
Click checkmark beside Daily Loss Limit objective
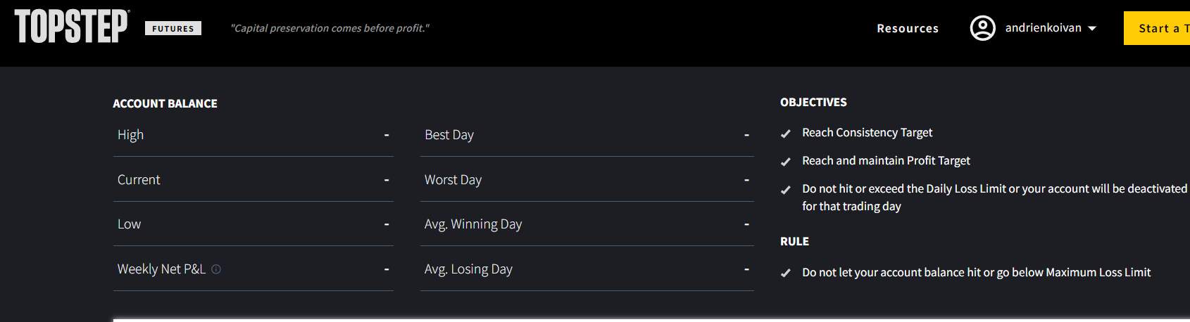point(786,190)
